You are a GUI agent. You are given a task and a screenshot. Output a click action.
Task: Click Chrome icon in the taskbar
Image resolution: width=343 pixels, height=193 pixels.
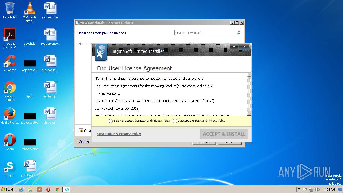(57, 190)
